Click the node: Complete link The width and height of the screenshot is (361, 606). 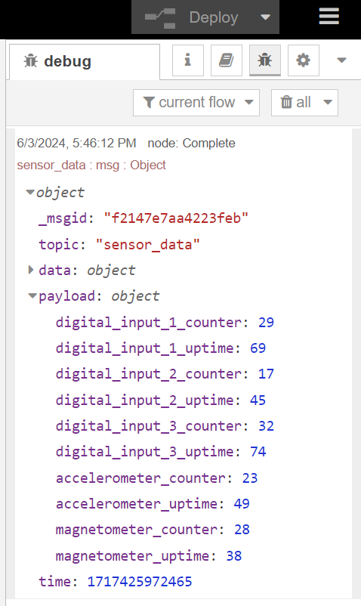(x=192, y=143)
